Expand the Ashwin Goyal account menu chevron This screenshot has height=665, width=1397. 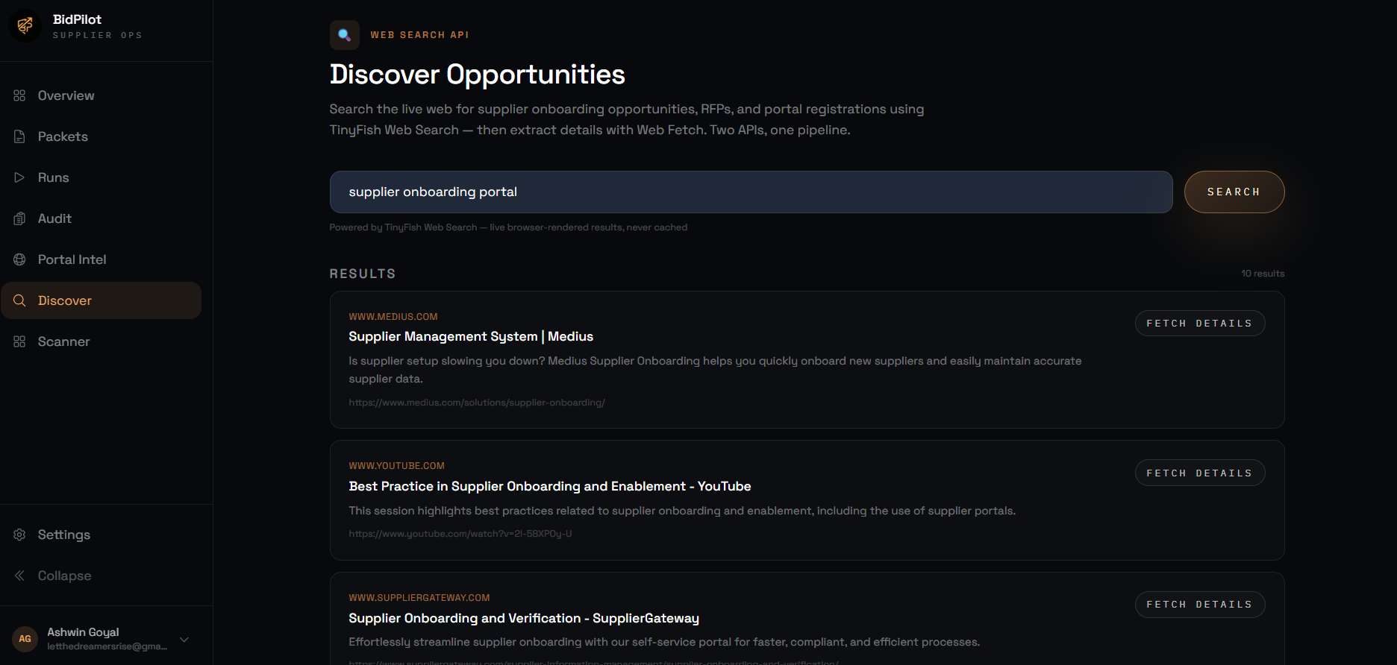[184, 640]
